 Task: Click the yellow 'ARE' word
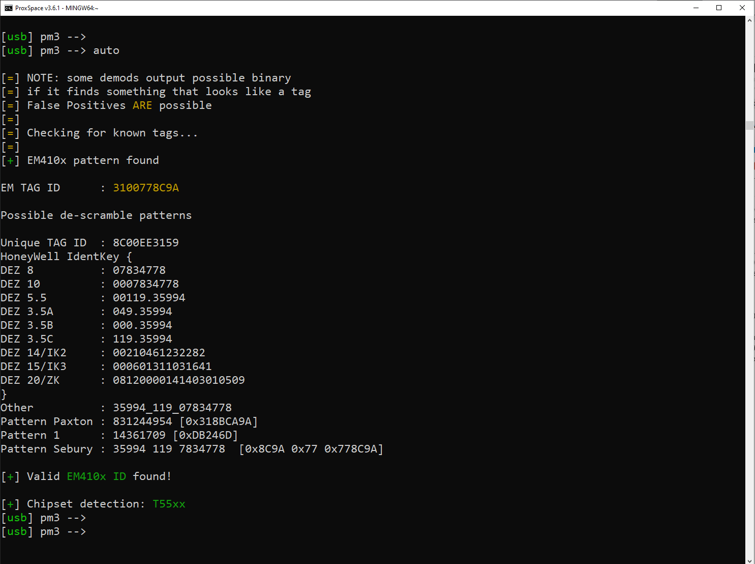click(142, 105)
